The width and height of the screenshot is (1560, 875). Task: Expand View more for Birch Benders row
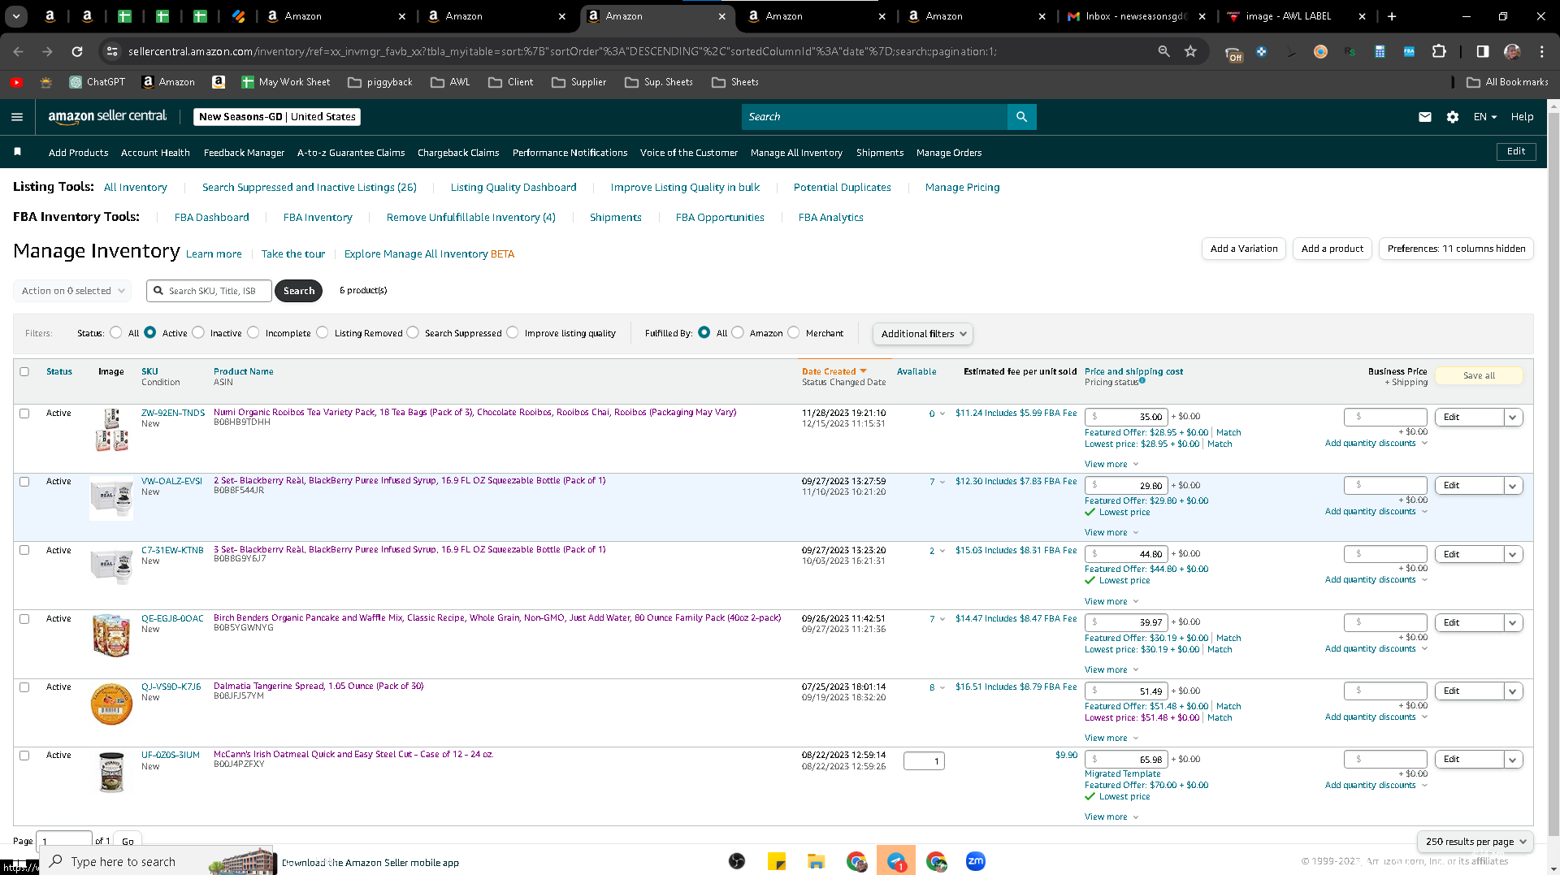point(1111,670)
